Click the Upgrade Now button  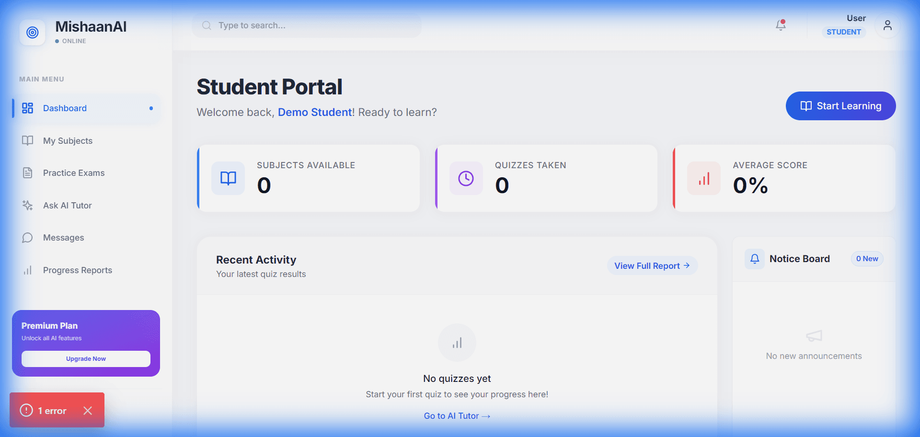pyautogui.click(x=86, y=358)
